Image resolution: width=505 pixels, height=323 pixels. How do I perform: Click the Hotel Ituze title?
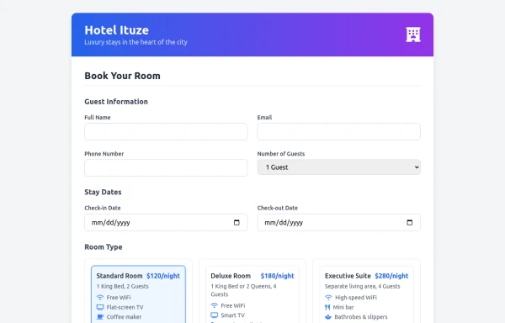coord(117,30)
